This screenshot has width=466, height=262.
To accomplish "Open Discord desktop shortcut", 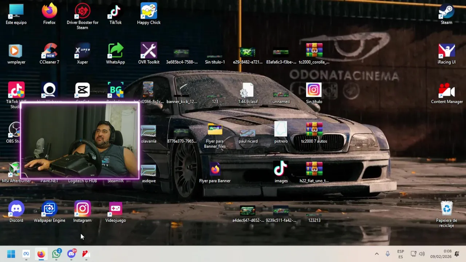I will [16, 212].
